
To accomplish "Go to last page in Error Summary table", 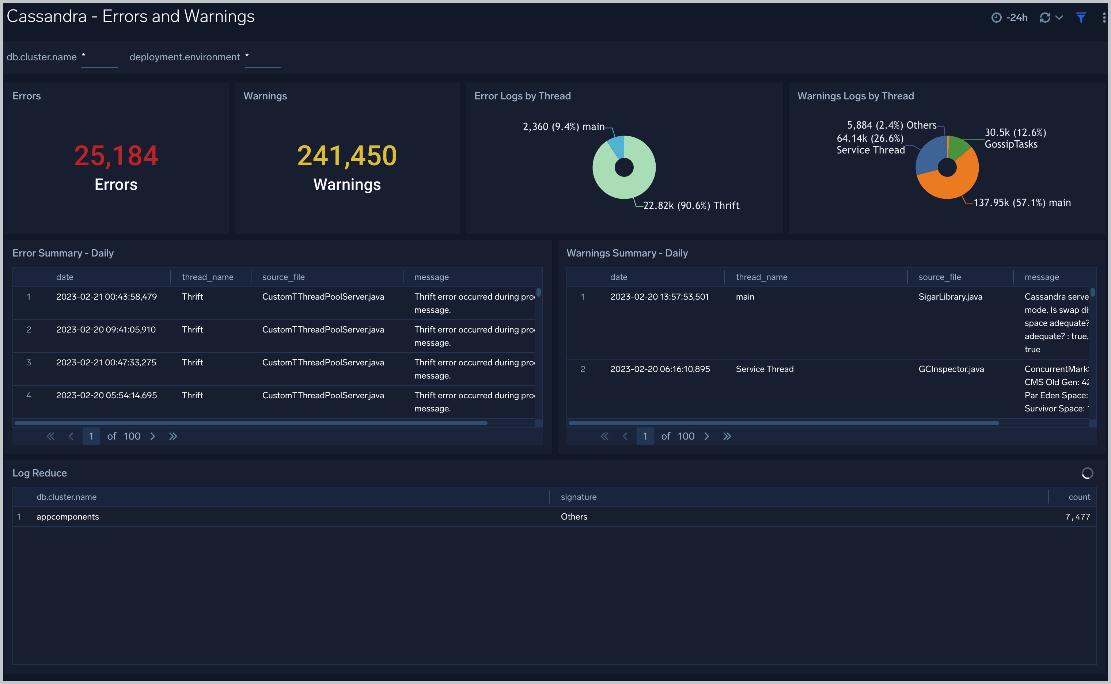I will click(x=173, y=436).
